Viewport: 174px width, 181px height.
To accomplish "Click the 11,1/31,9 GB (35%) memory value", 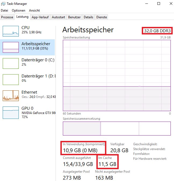I will 35,48.
